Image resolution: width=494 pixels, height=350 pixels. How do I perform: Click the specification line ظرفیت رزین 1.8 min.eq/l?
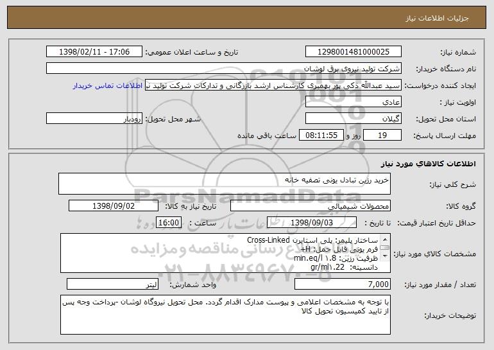click(336, 258)
